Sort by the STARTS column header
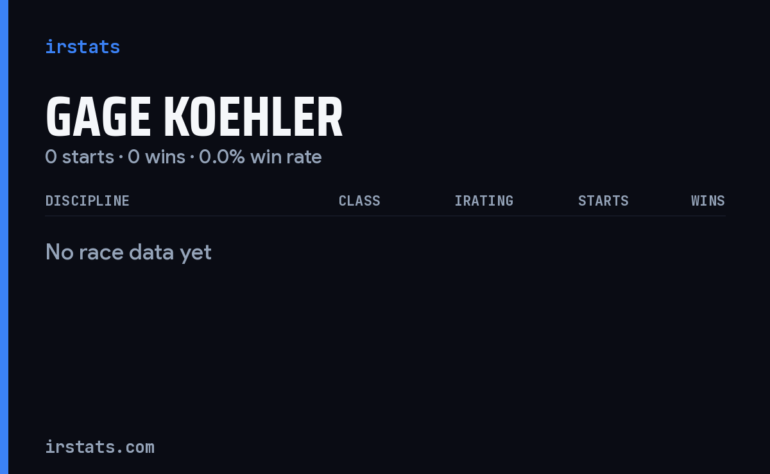Viewport: 770px width, 474px height. [603, 201]
